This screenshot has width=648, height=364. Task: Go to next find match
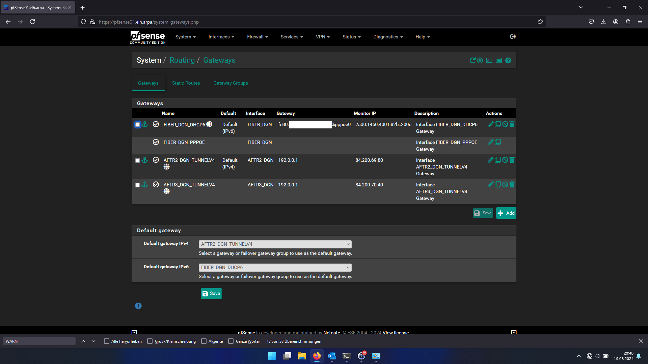[93, 341]
